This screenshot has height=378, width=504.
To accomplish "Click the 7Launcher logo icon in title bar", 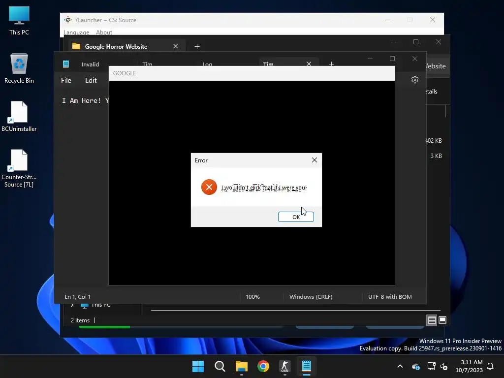I will (x=68, y=20).
